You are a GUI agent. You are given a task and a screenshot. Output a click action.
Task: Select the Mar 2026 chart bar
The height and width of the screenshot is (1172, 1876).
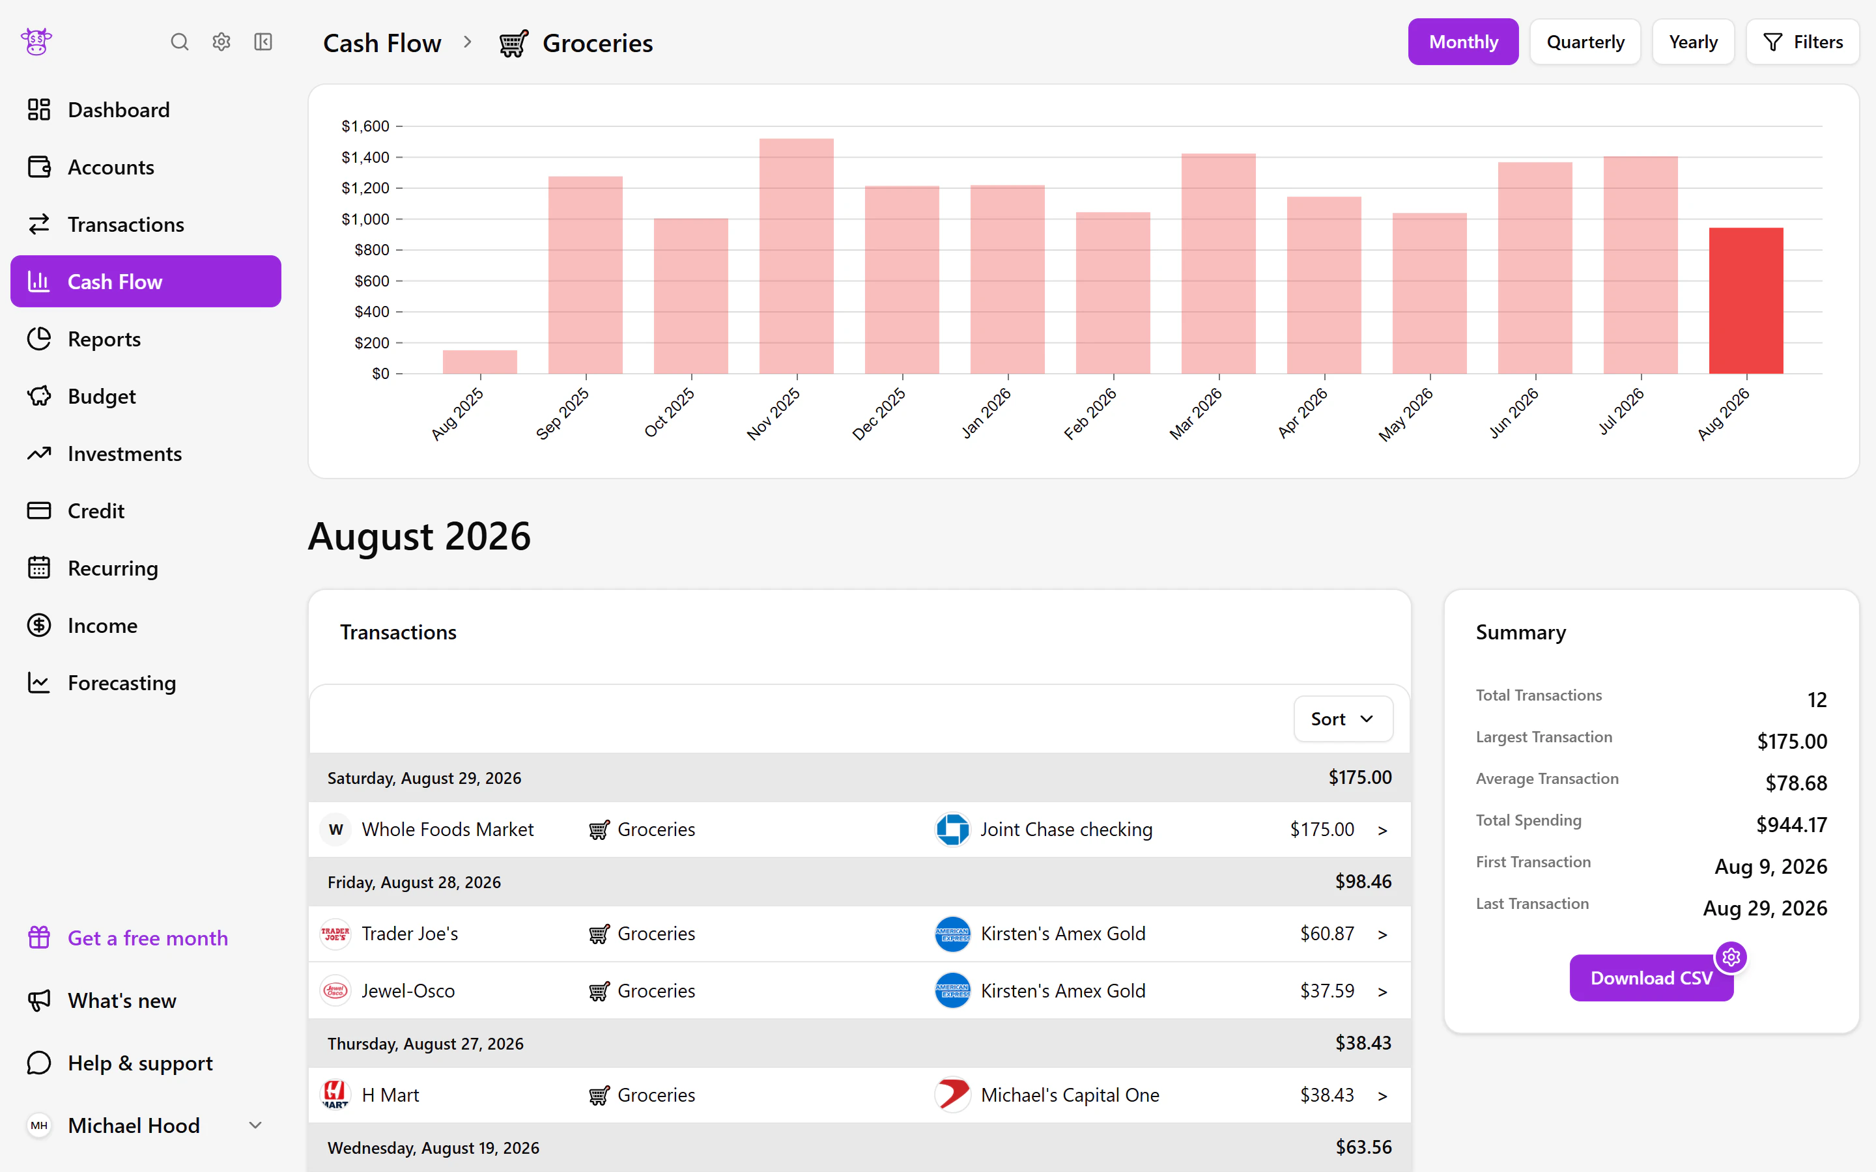pos(1219,264)
